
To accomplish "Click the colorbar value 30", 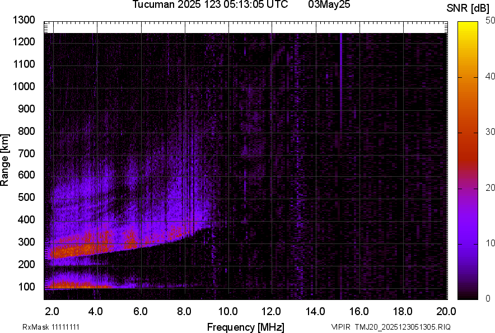I will click(490, 132).
